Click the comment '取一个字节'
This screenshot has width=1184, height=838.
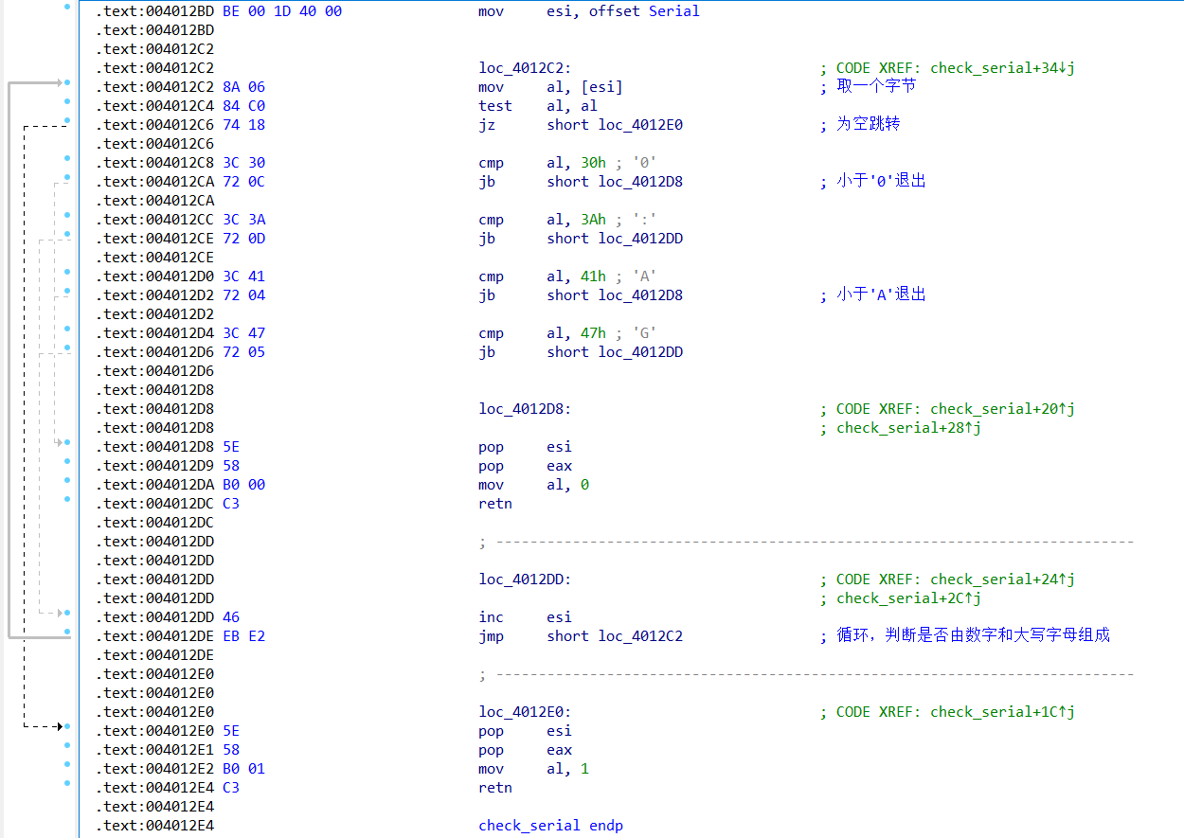[876, 87]
